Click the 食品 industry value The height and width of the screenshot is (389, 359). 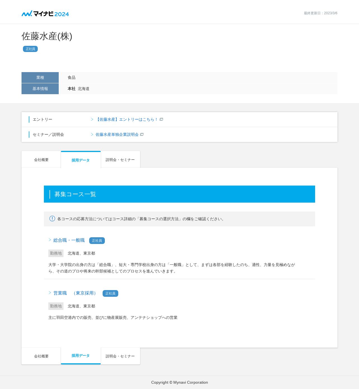click(x=72, y=77)
